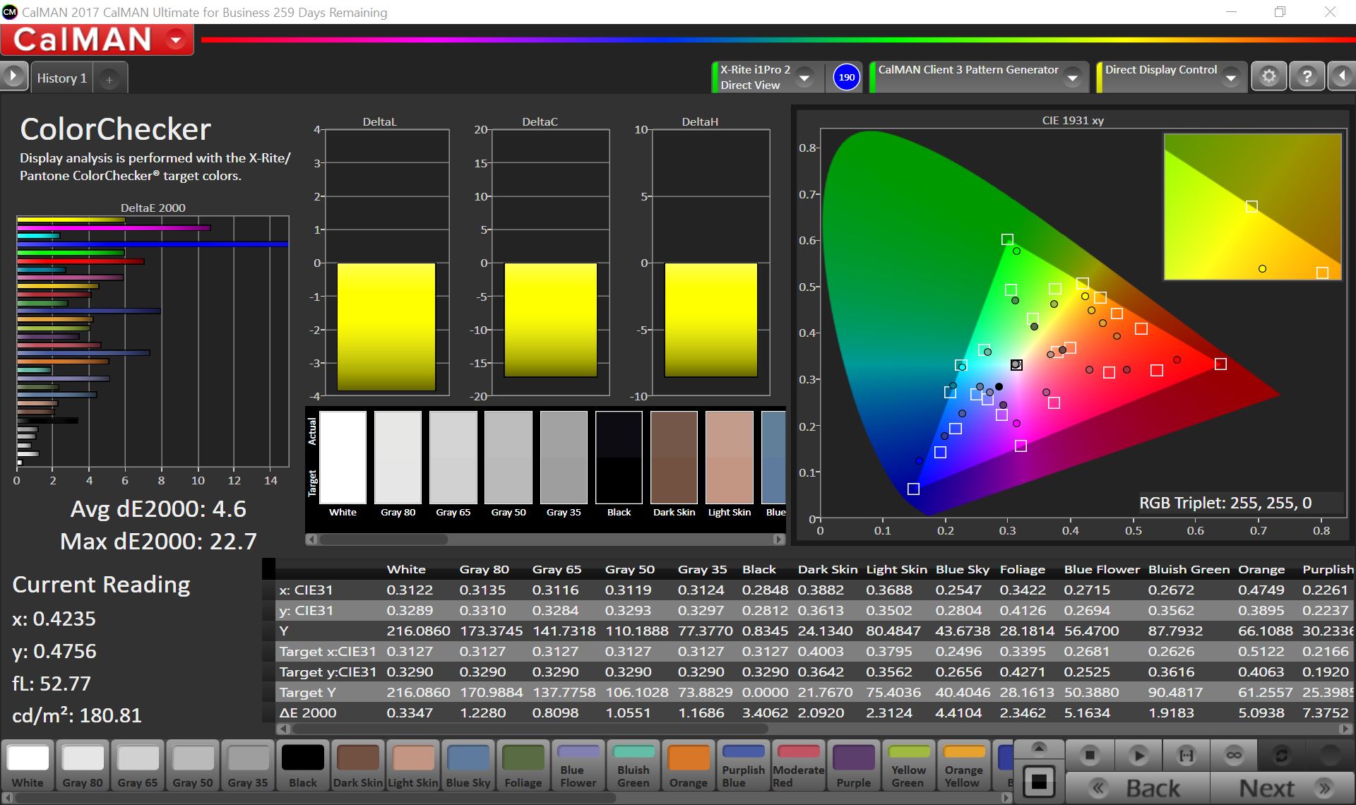Expand Direct Display Control dropdown

(x=1231, y=78)
